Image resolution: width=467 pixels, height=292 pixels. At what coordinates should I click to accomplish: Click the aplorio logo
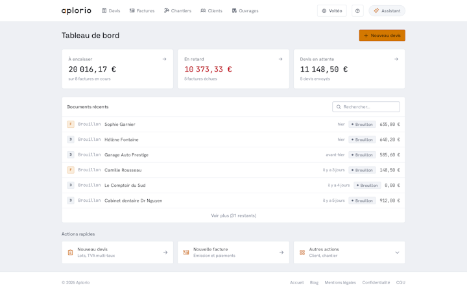coord(77,11)
